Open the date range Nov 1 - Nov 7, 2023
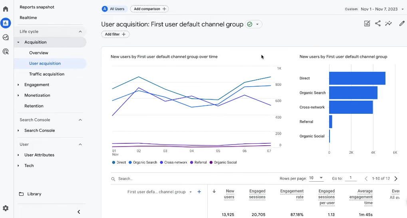The height and width of the screenshot is (218, 407). 379,9
